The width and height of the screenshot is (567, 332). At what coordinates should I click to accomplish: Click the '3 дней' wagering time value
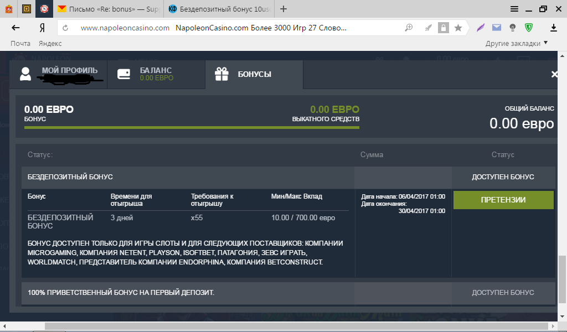coord(122,218)
